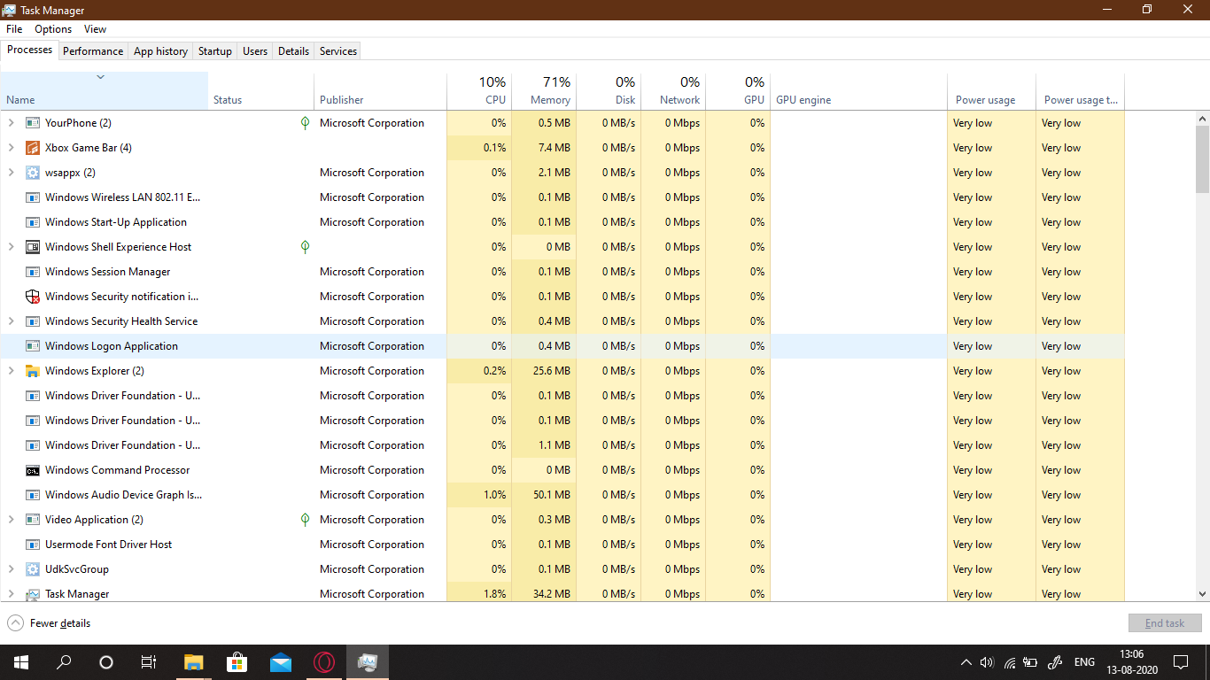Image resolution: width=1210 pixels, height=680 pixels.
Task: Sort by the Disk column header
Action: (x=609, y=90)
